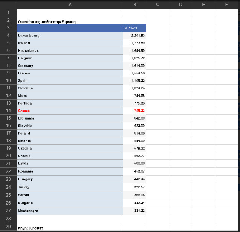Click column F header
Viewport: 240px width, 232px height.
[x=226, y=5]
